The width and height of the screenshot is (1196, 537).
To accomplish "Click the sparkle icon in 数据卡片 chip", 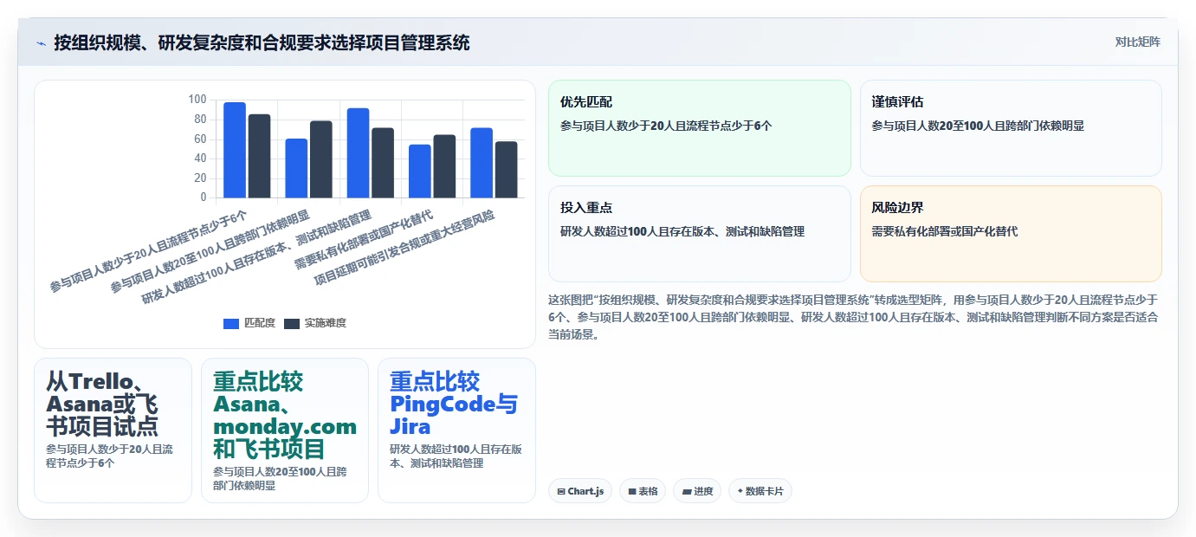I will click(x=740, y=491).
